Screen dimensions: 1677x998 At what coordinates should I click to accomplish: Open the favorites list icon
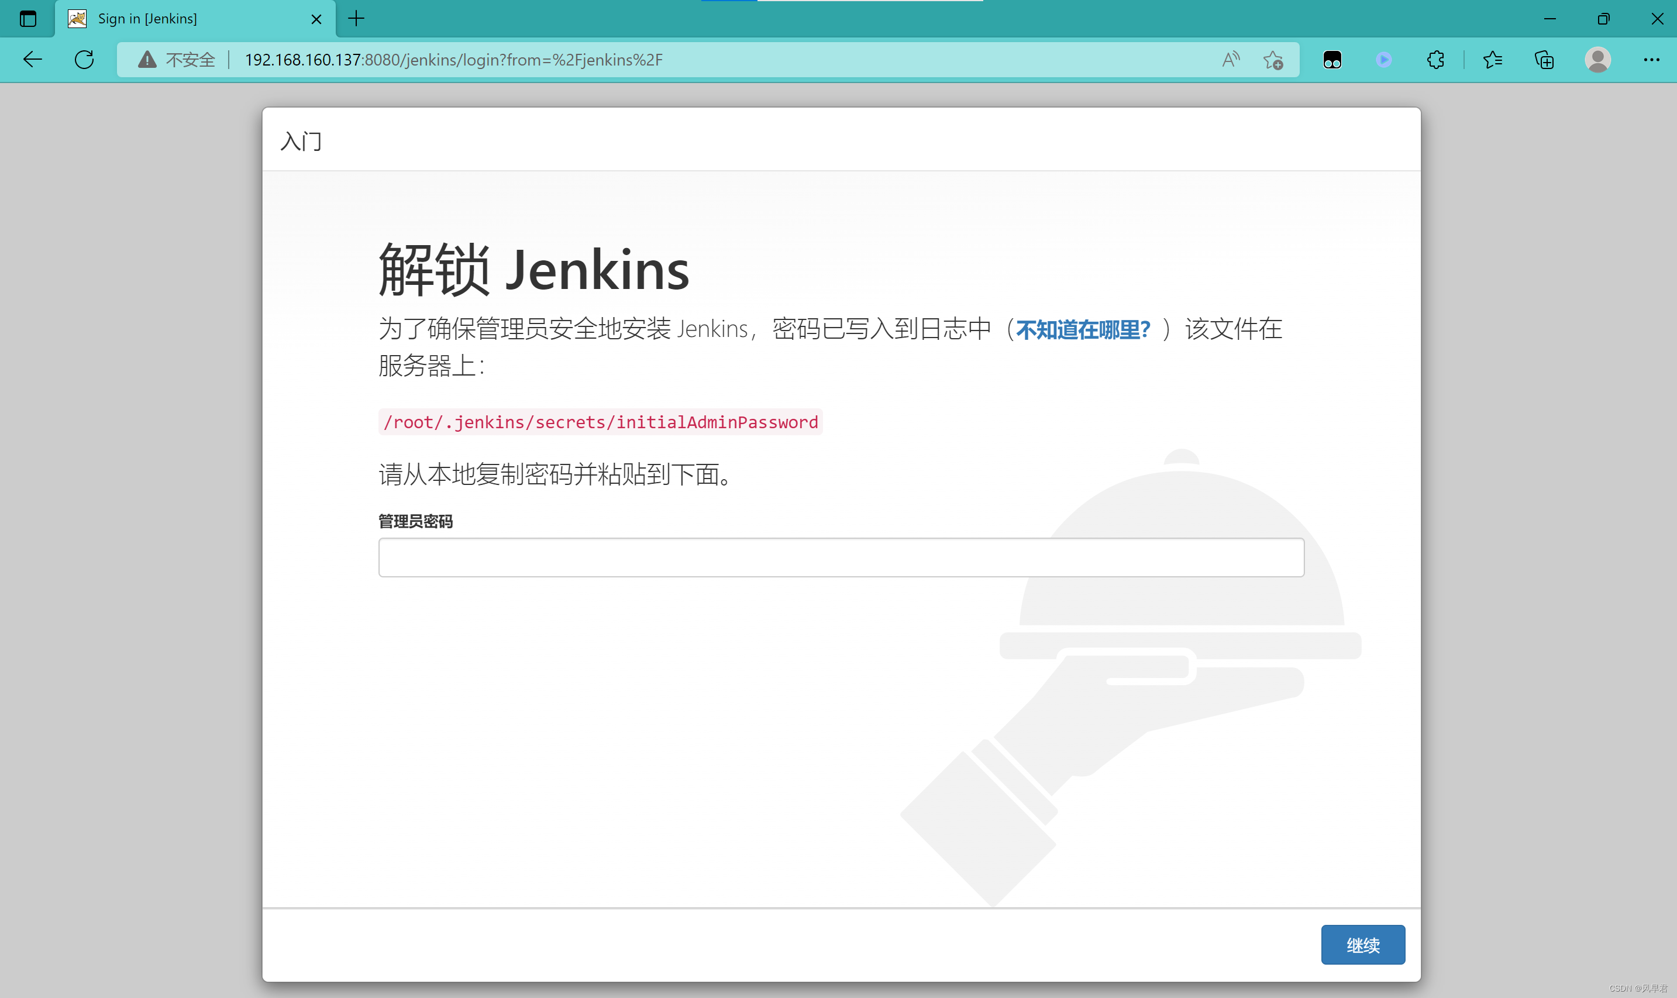pos(1492,60)
